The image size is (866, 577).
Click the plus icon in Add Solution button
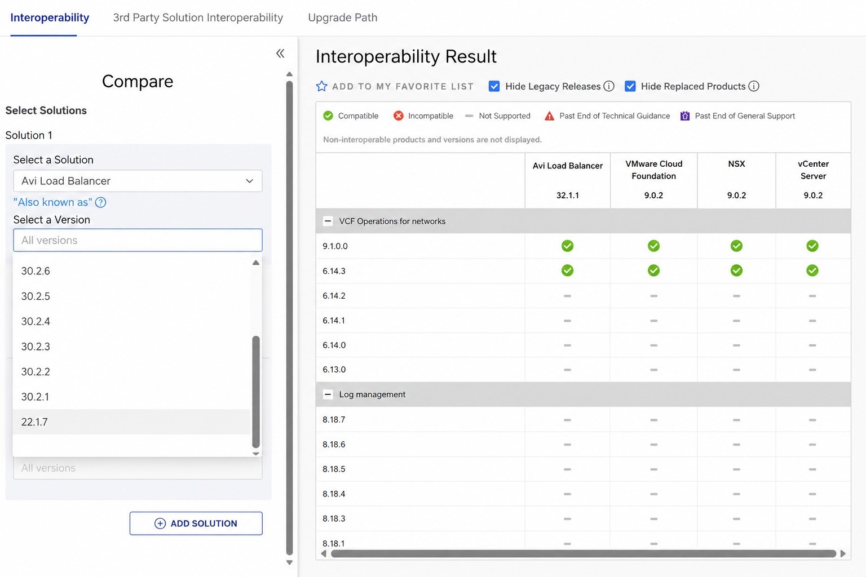(160, 523)
